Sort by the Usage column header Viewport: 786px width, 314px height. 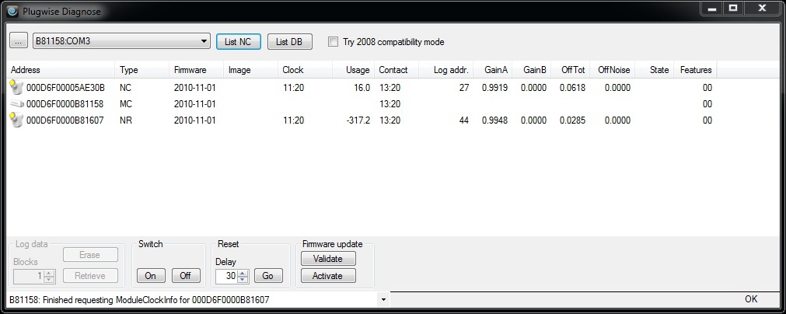coord(353,70)
